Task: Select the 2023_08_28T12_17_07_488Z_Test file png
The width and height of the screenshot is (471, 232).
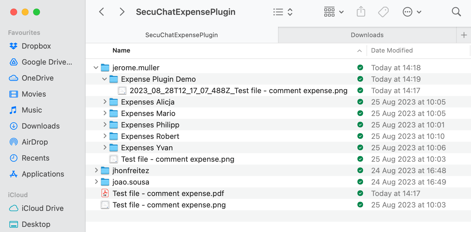Action: tap(238, 91)
